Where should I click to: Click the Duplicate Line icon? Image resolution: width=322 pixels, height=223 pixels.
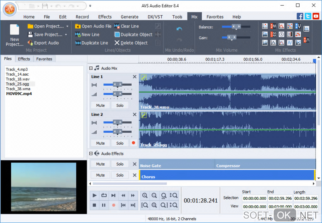[78, 43]
